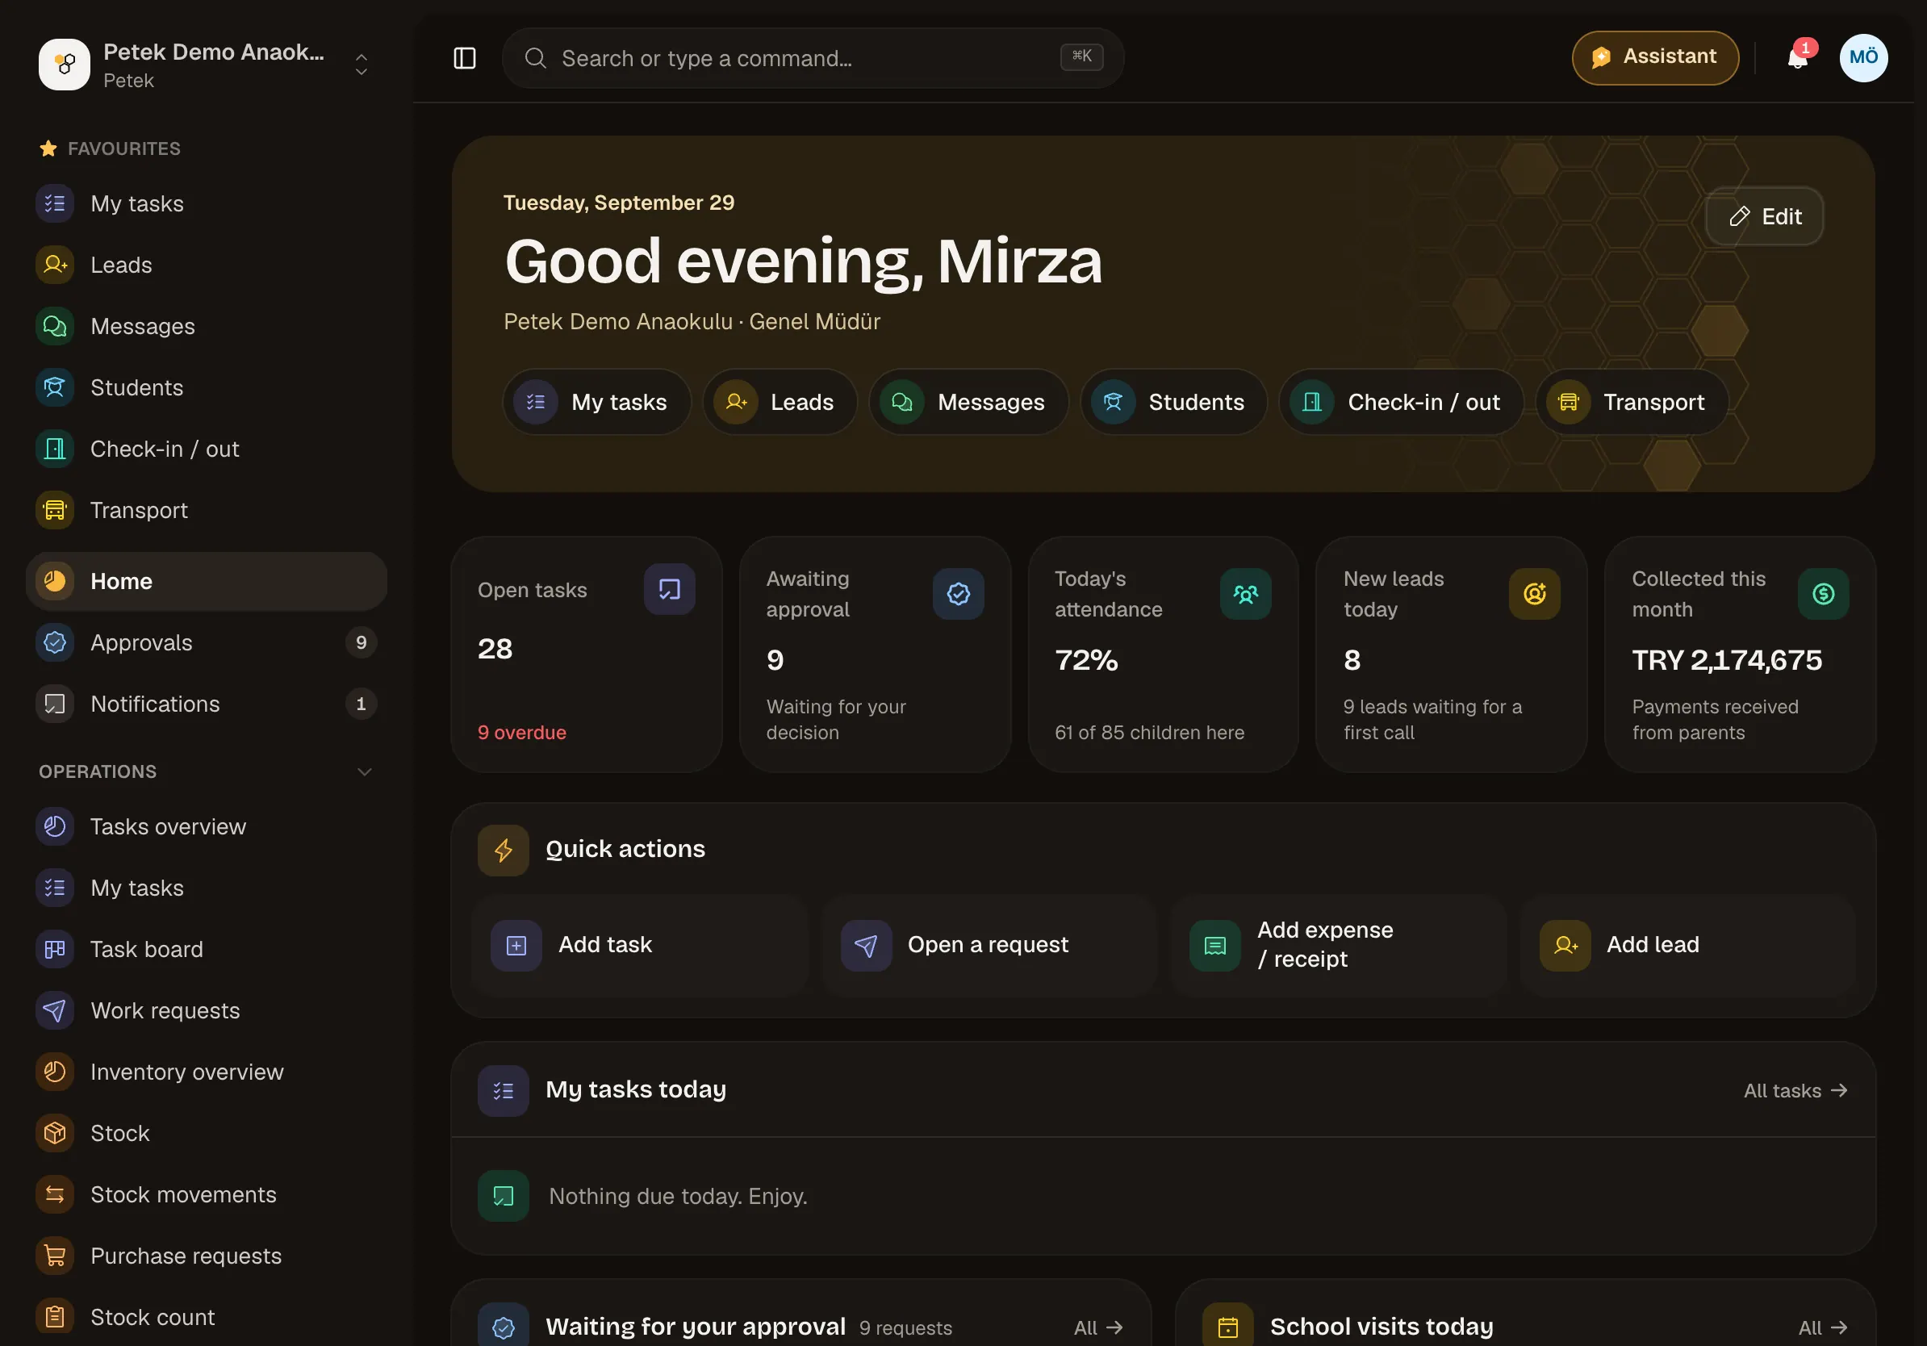This screenshot has height=1346, width=1927.
Task: Click the My tasks today list icon
Action: click(504, 1090)
